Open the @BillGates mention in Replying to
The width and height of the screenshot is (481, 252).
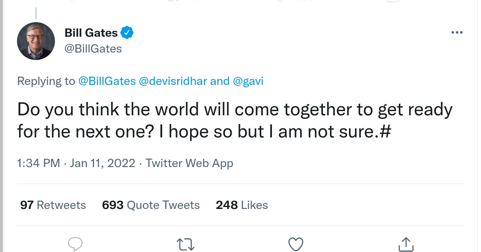point(107,81)
